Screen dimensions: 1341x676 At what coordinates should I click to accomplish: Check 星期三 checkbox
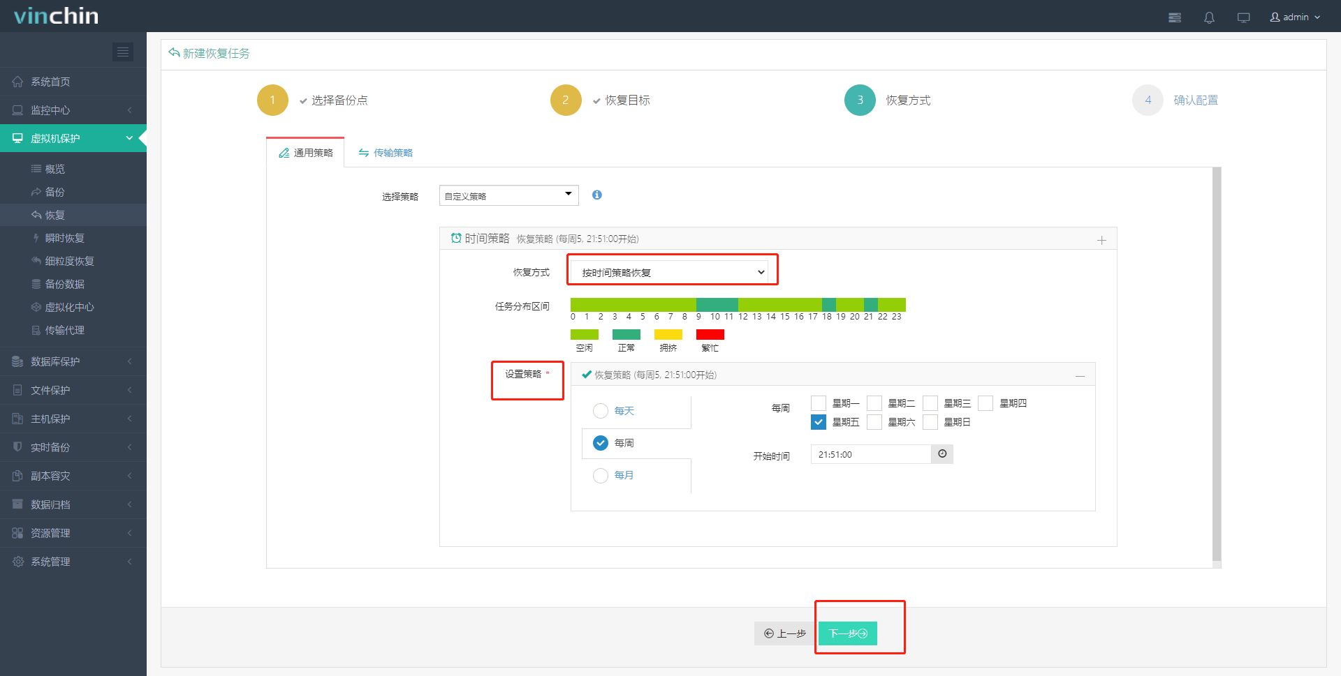930,403
